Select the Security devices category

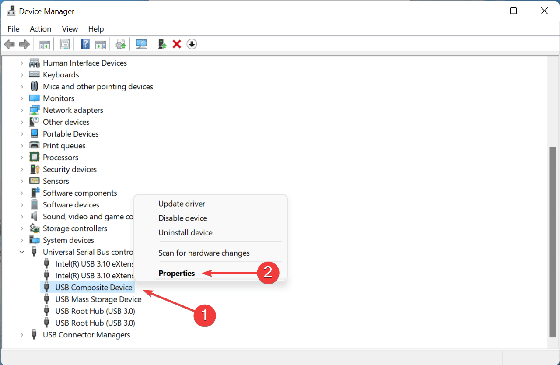[70, 169]
